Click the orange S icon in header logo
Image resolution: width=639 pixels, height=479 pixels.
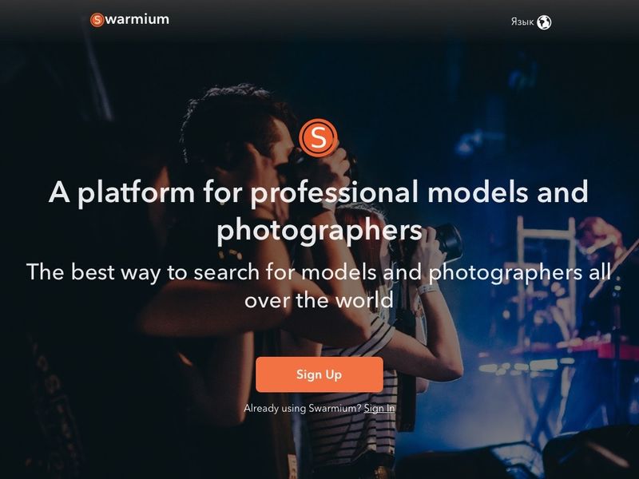pos(97,19)
